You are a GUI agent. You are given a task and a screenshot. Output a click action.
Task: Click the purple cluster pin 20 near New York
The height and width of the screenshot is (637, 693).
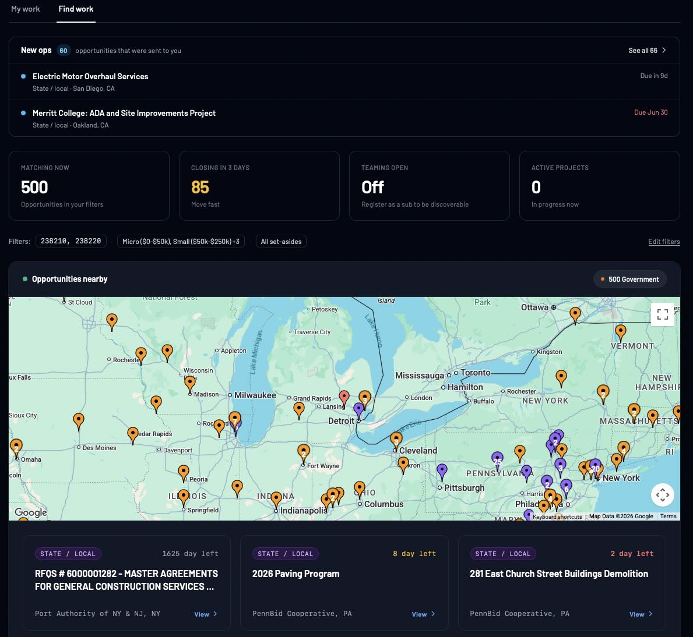[595, 467]
